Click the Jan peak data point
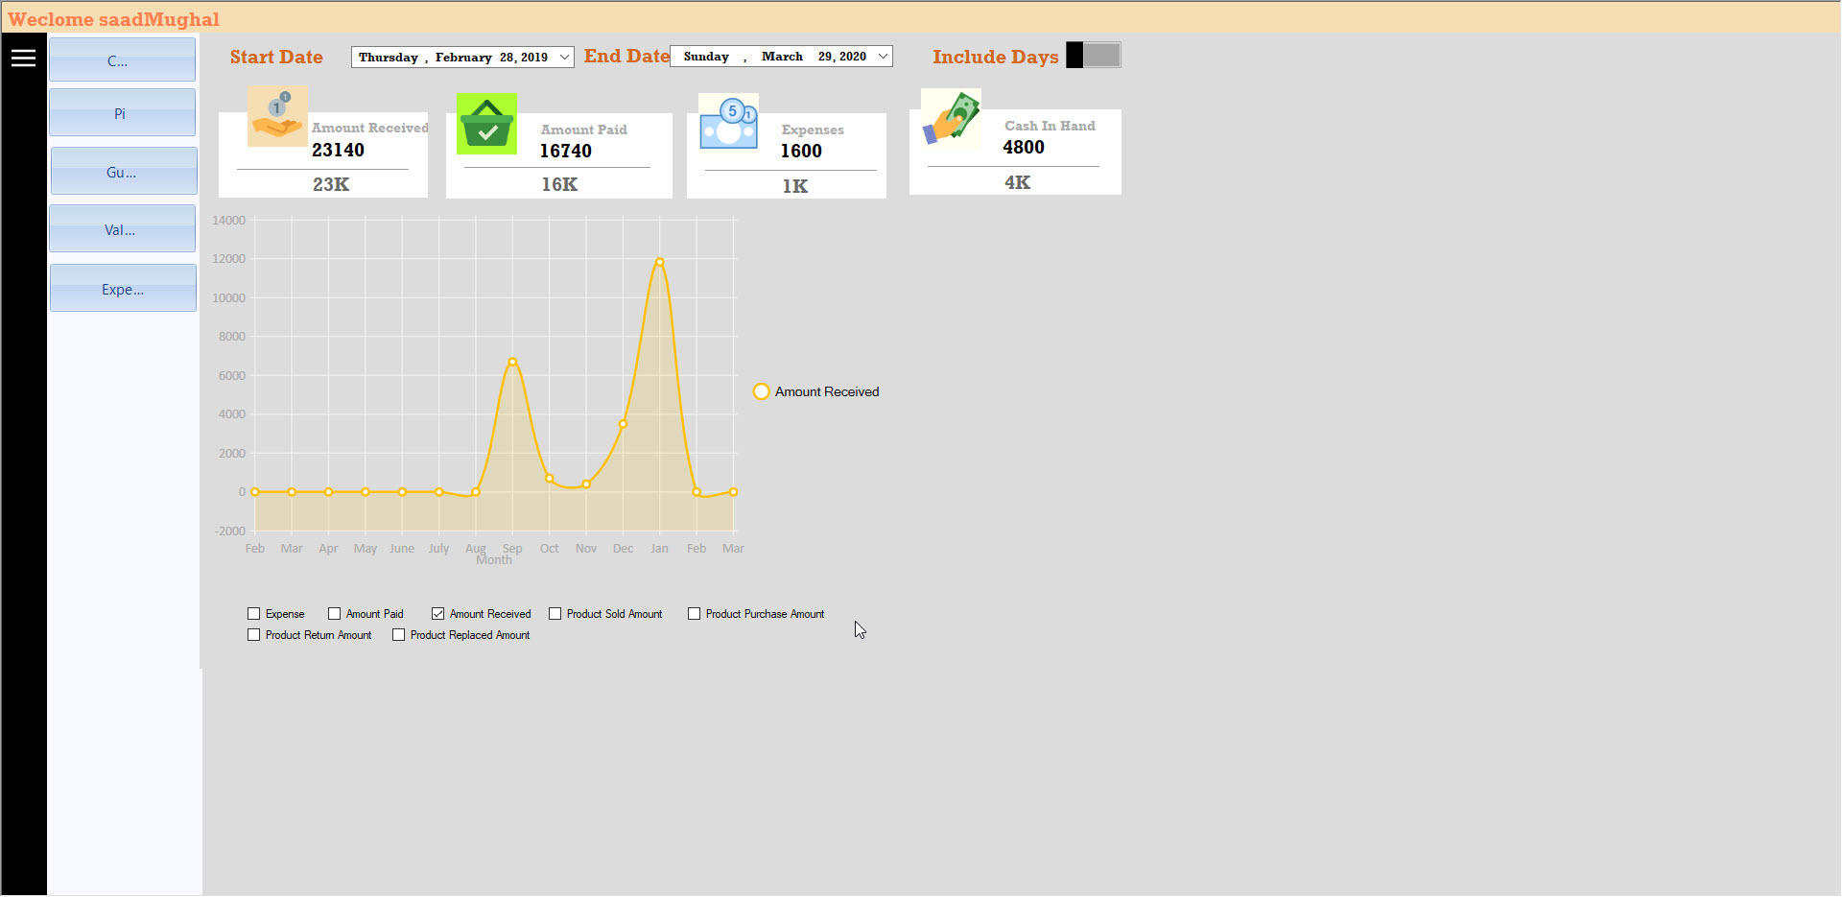Screen dimensions: 1842x897 (x=660, y=262)
